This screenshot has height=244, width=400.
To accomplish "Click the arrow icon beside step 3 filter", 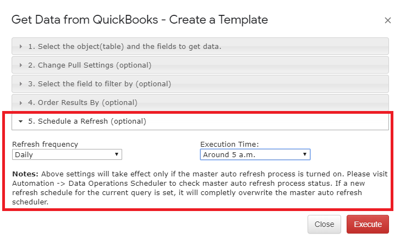I will point(21,84).
